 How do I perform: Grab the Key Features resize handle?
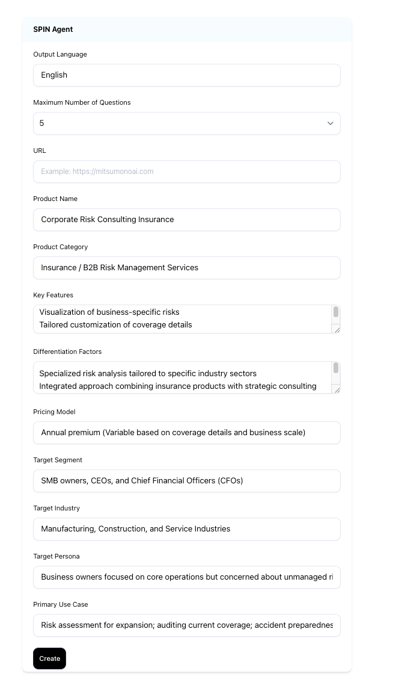tap(337, 329)
